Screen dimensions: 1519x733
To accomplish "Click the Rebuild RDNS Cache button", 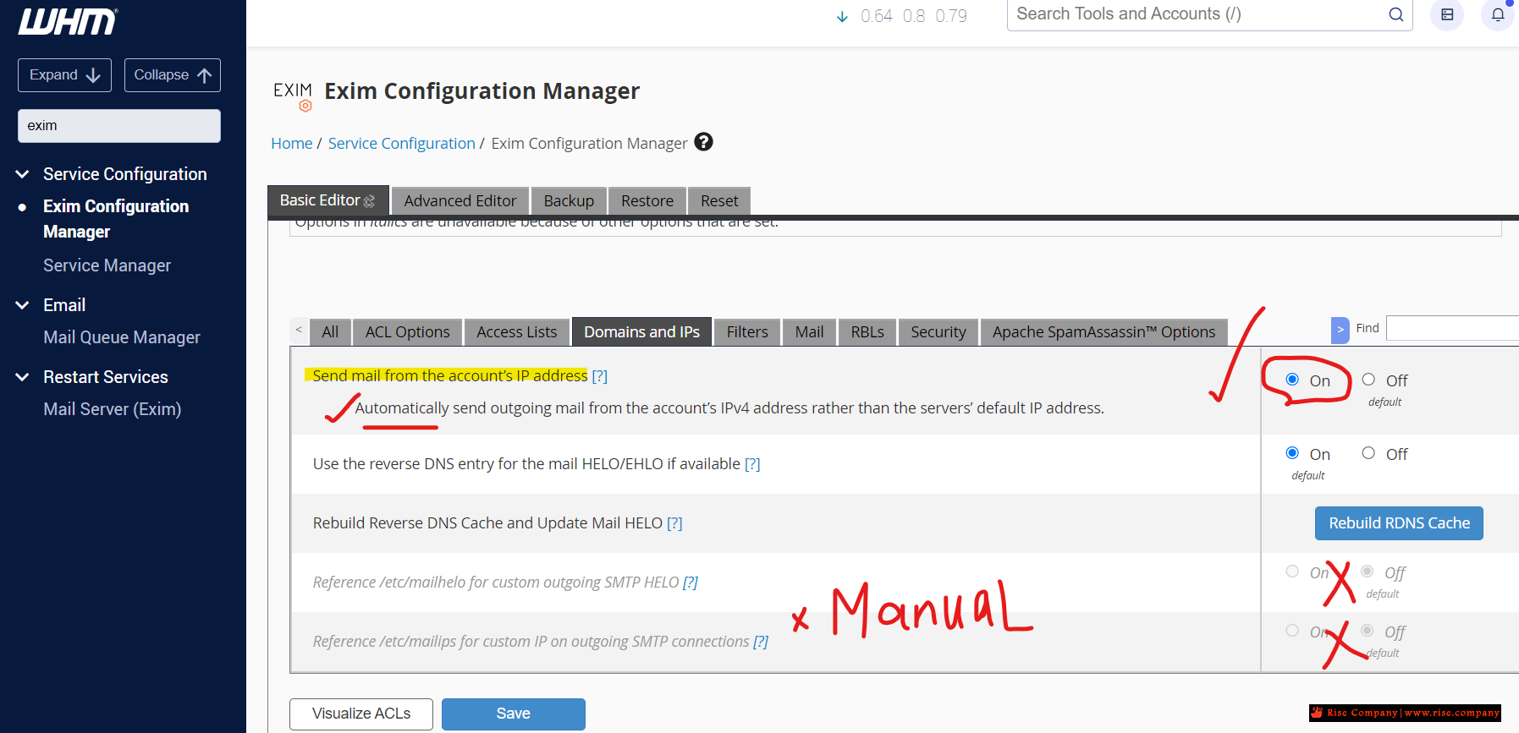I will 1399,523.
